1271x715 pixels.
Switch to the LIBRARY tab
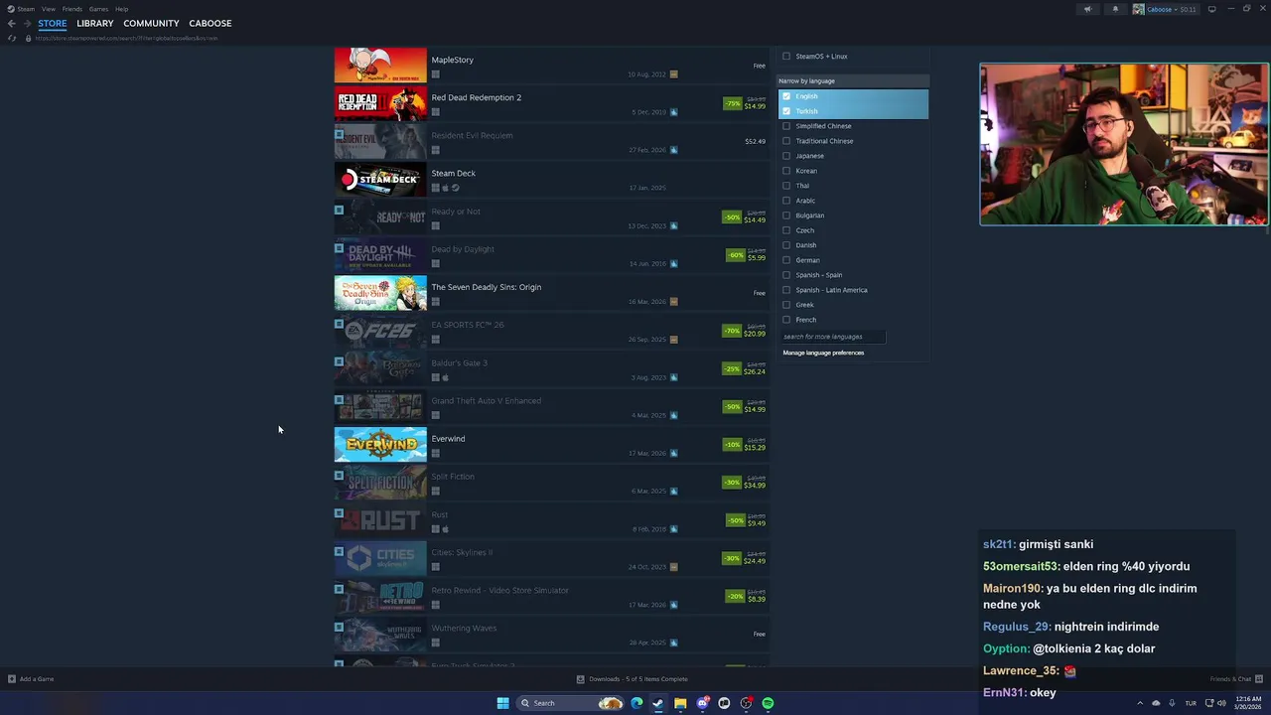click(95, 23)
